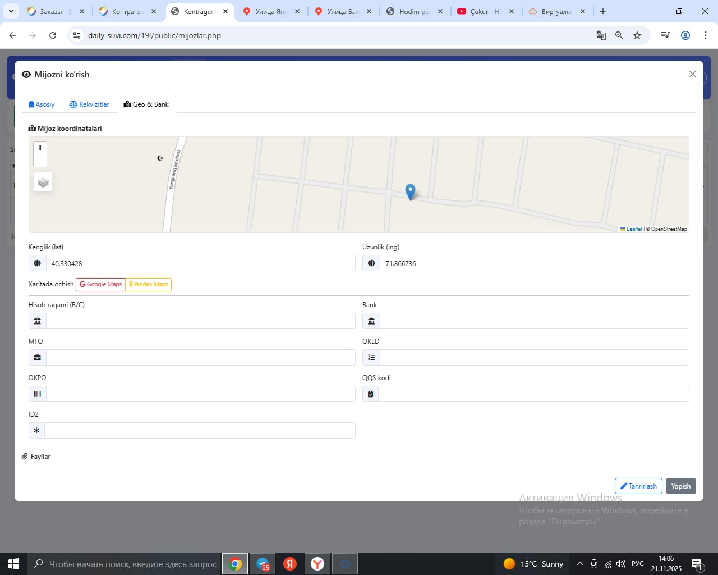The height and width of the screenshot is (575, 718).
Task: Zoom in on the map
Action: pyautogui.click(x=40, y=148)
